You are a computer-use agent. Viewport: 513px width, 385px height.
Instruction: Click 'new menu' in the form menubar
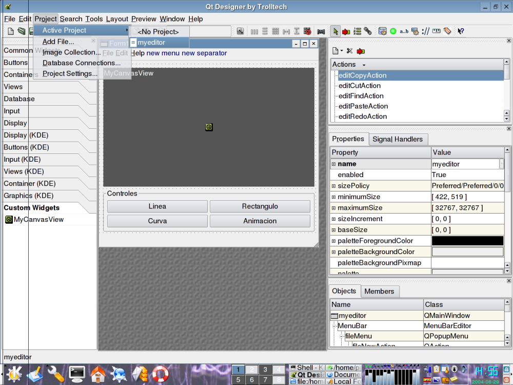163,53
